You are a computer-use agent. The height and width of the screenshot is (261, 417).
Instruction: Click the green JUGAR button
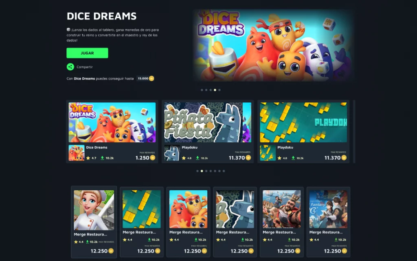point(87,53)
